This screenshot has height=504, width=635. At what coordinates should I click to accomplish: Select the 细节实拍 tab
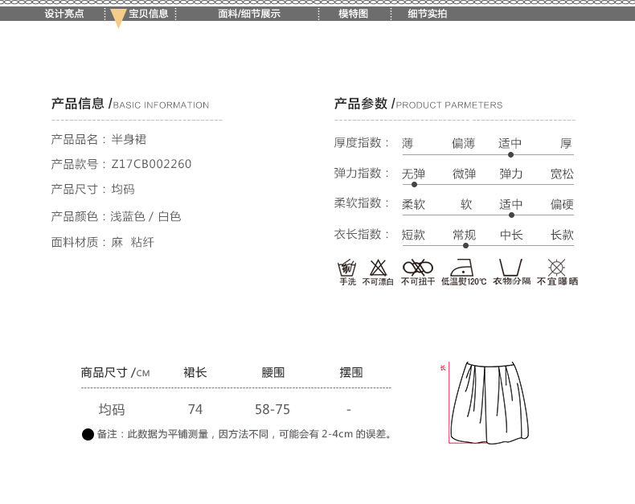pyautogui.click(x=427, y=14)
